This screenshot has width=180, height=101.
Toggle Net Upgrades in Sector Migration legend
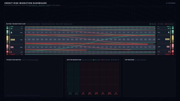[x=97, y=60]
